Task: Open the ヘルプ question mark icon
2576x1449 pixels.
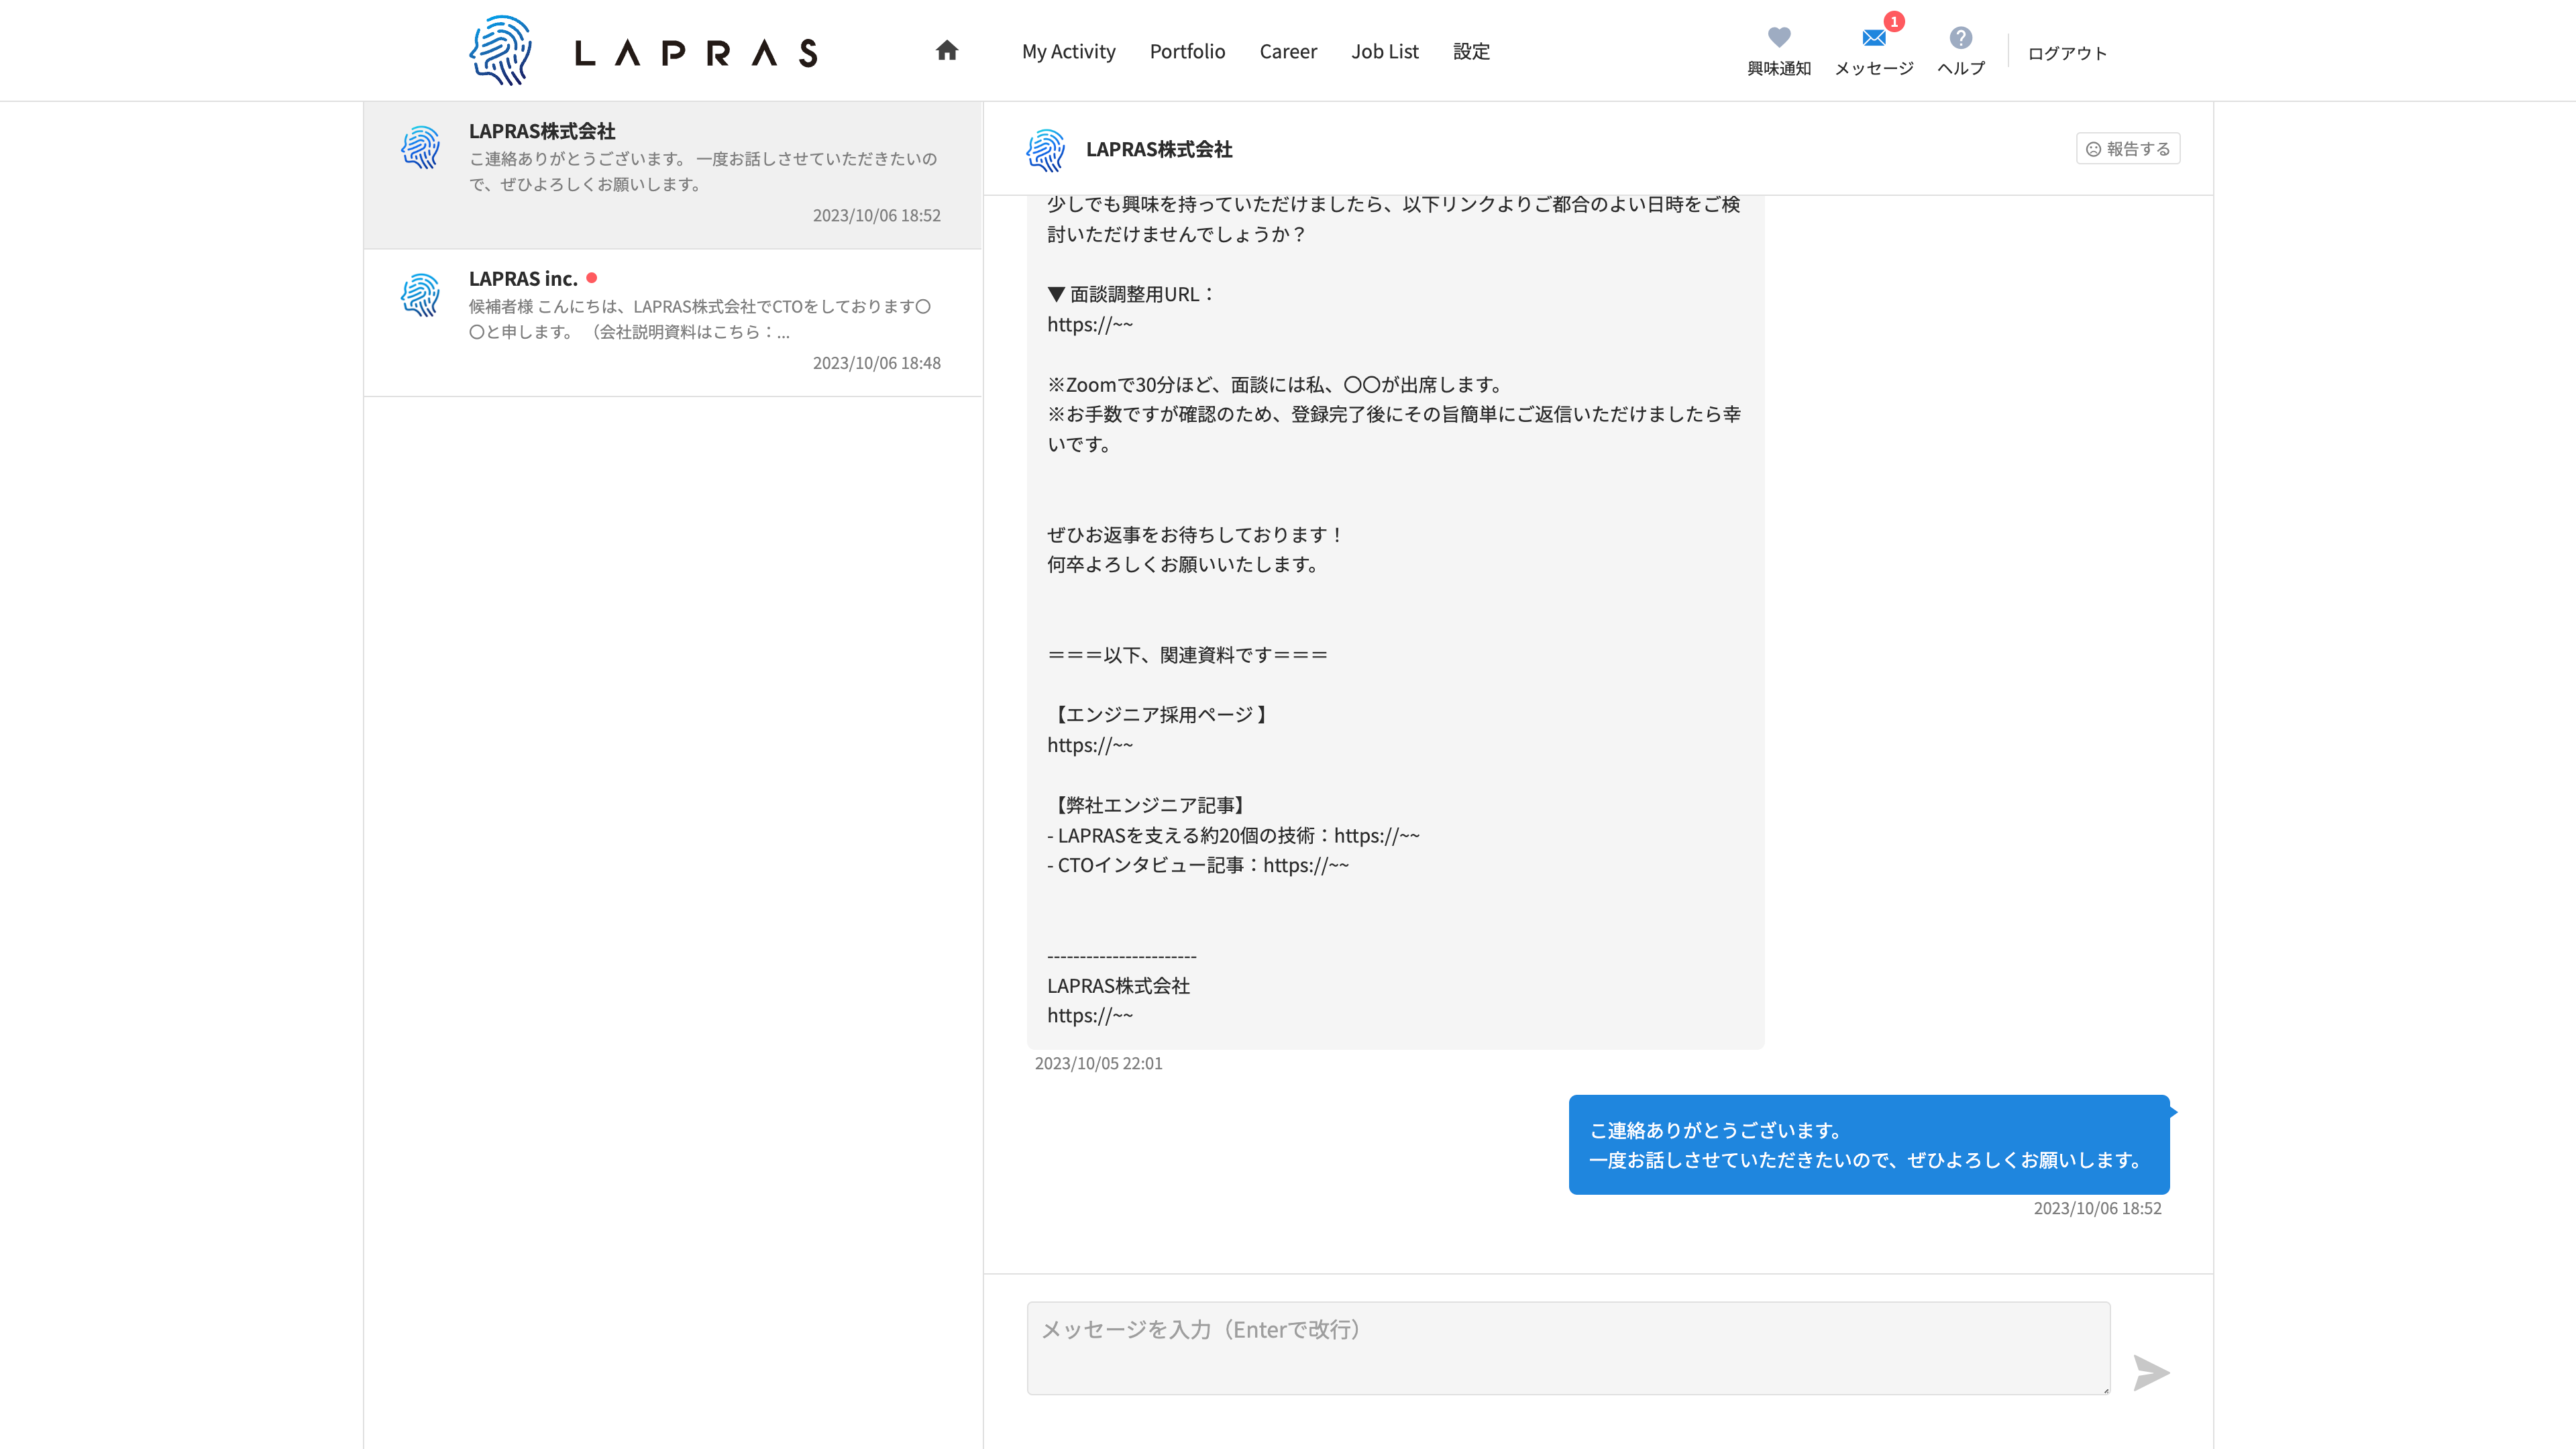Action: pos(1960,38)
